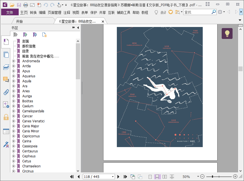Open the Digital Signatures panel in the sidebar
Viewport: 244px width, 181px height.
point(6,144)
